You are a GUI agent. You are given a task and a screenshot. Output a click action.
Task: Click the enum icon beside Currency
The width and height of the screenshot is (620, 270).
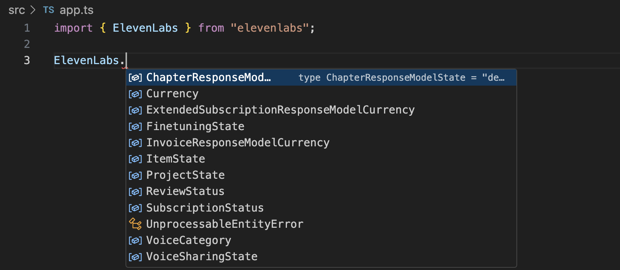click(135, 94)
